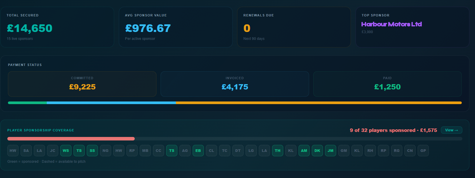This screenshot has width=475, height=178.
Task: Open the Paid £1,250 payment card
Action: (387, 84)
